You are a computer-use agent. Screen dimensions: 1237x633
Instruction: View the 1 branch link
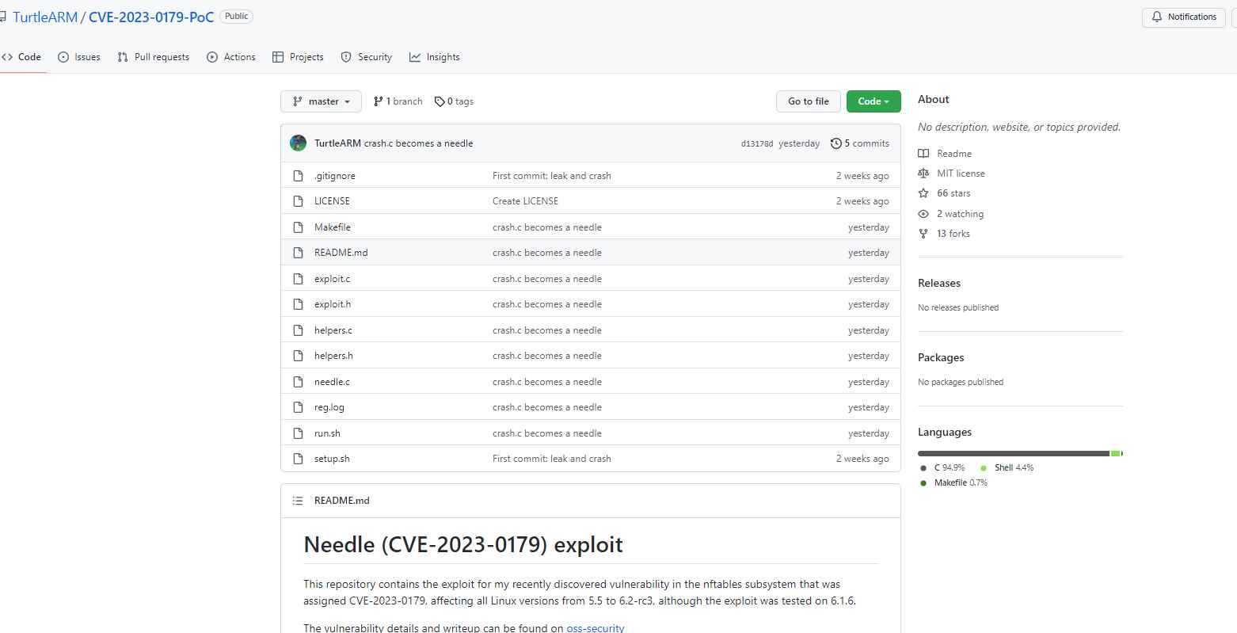pyautogui.click(x=398, y=101)
